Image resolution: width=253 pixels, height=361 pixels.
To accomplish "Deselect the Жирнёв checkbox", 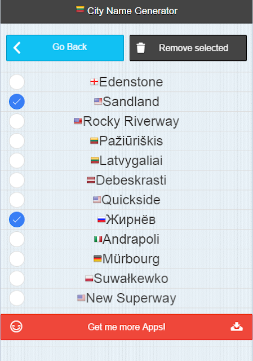I will (17, 219).
